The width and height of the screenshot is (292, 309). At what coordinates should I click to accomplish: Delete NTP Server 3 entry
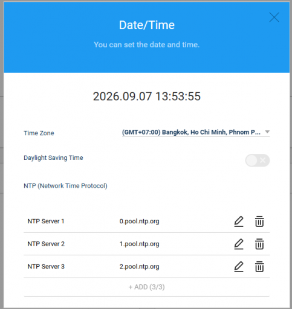[259, 267]
